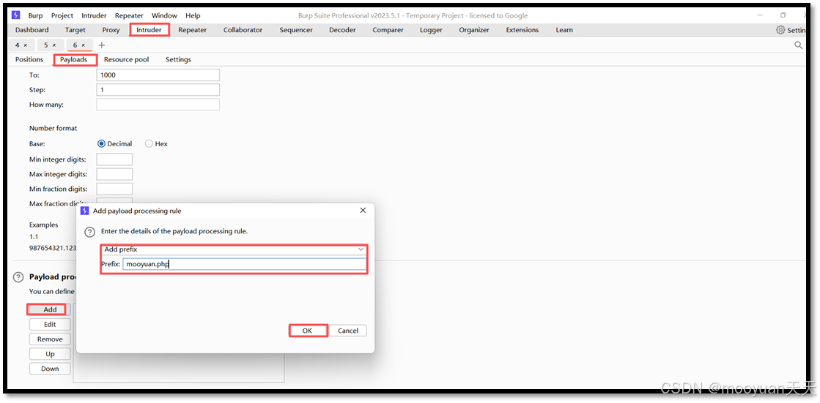
Task: Open the Comparer tab
Action: point(388,30)
